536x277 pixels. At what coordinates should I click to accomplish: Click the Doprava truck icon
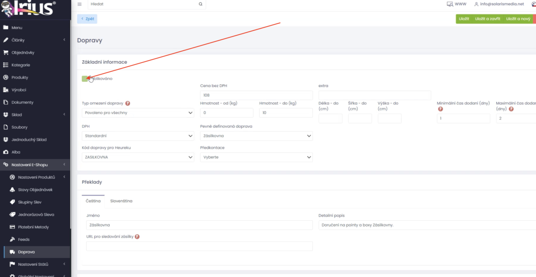point(13,252)
